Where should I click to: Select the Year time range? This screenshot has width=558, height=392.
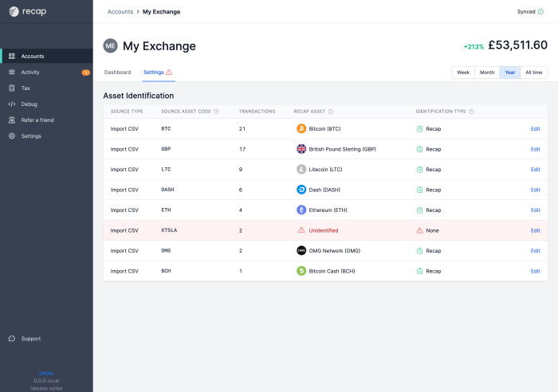click(510, 73)
